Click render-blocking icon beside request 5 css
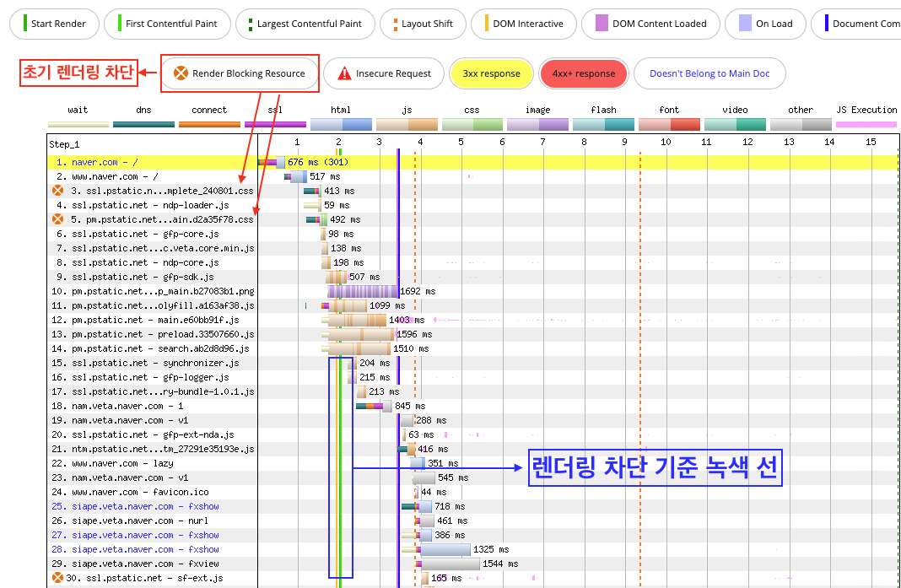Screen dimensions: 901x588 [x=57, y=219]
